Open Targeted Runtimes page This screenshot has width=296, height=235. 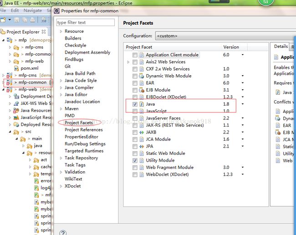tap(84, 151)
